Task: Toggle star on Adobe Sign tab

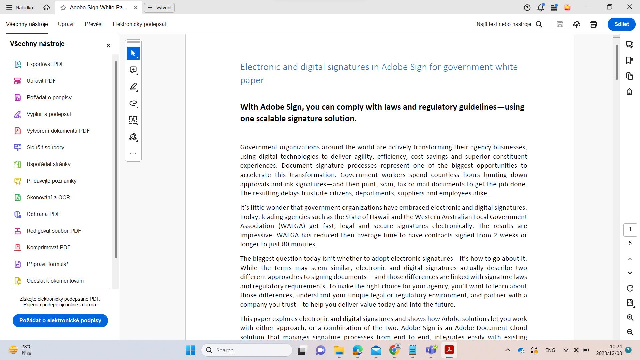Action: [x=63, y=8]
